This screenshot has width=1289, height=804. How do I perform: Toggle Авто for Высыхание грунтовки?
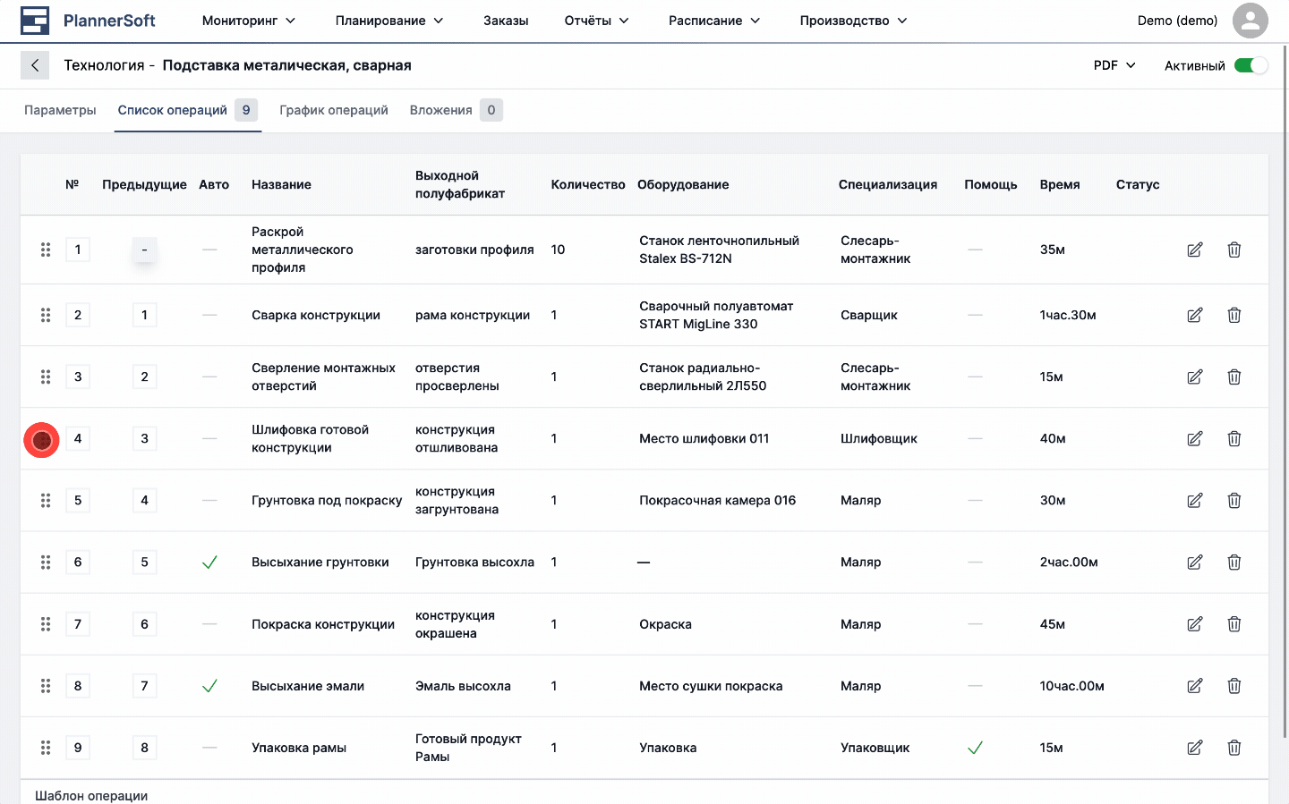(210, 562)
